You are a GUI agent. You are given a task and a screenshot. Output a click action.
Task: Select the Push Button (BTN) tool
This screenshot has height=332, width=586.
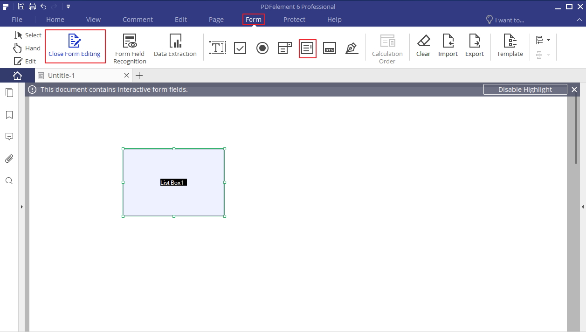click(330, 48)
